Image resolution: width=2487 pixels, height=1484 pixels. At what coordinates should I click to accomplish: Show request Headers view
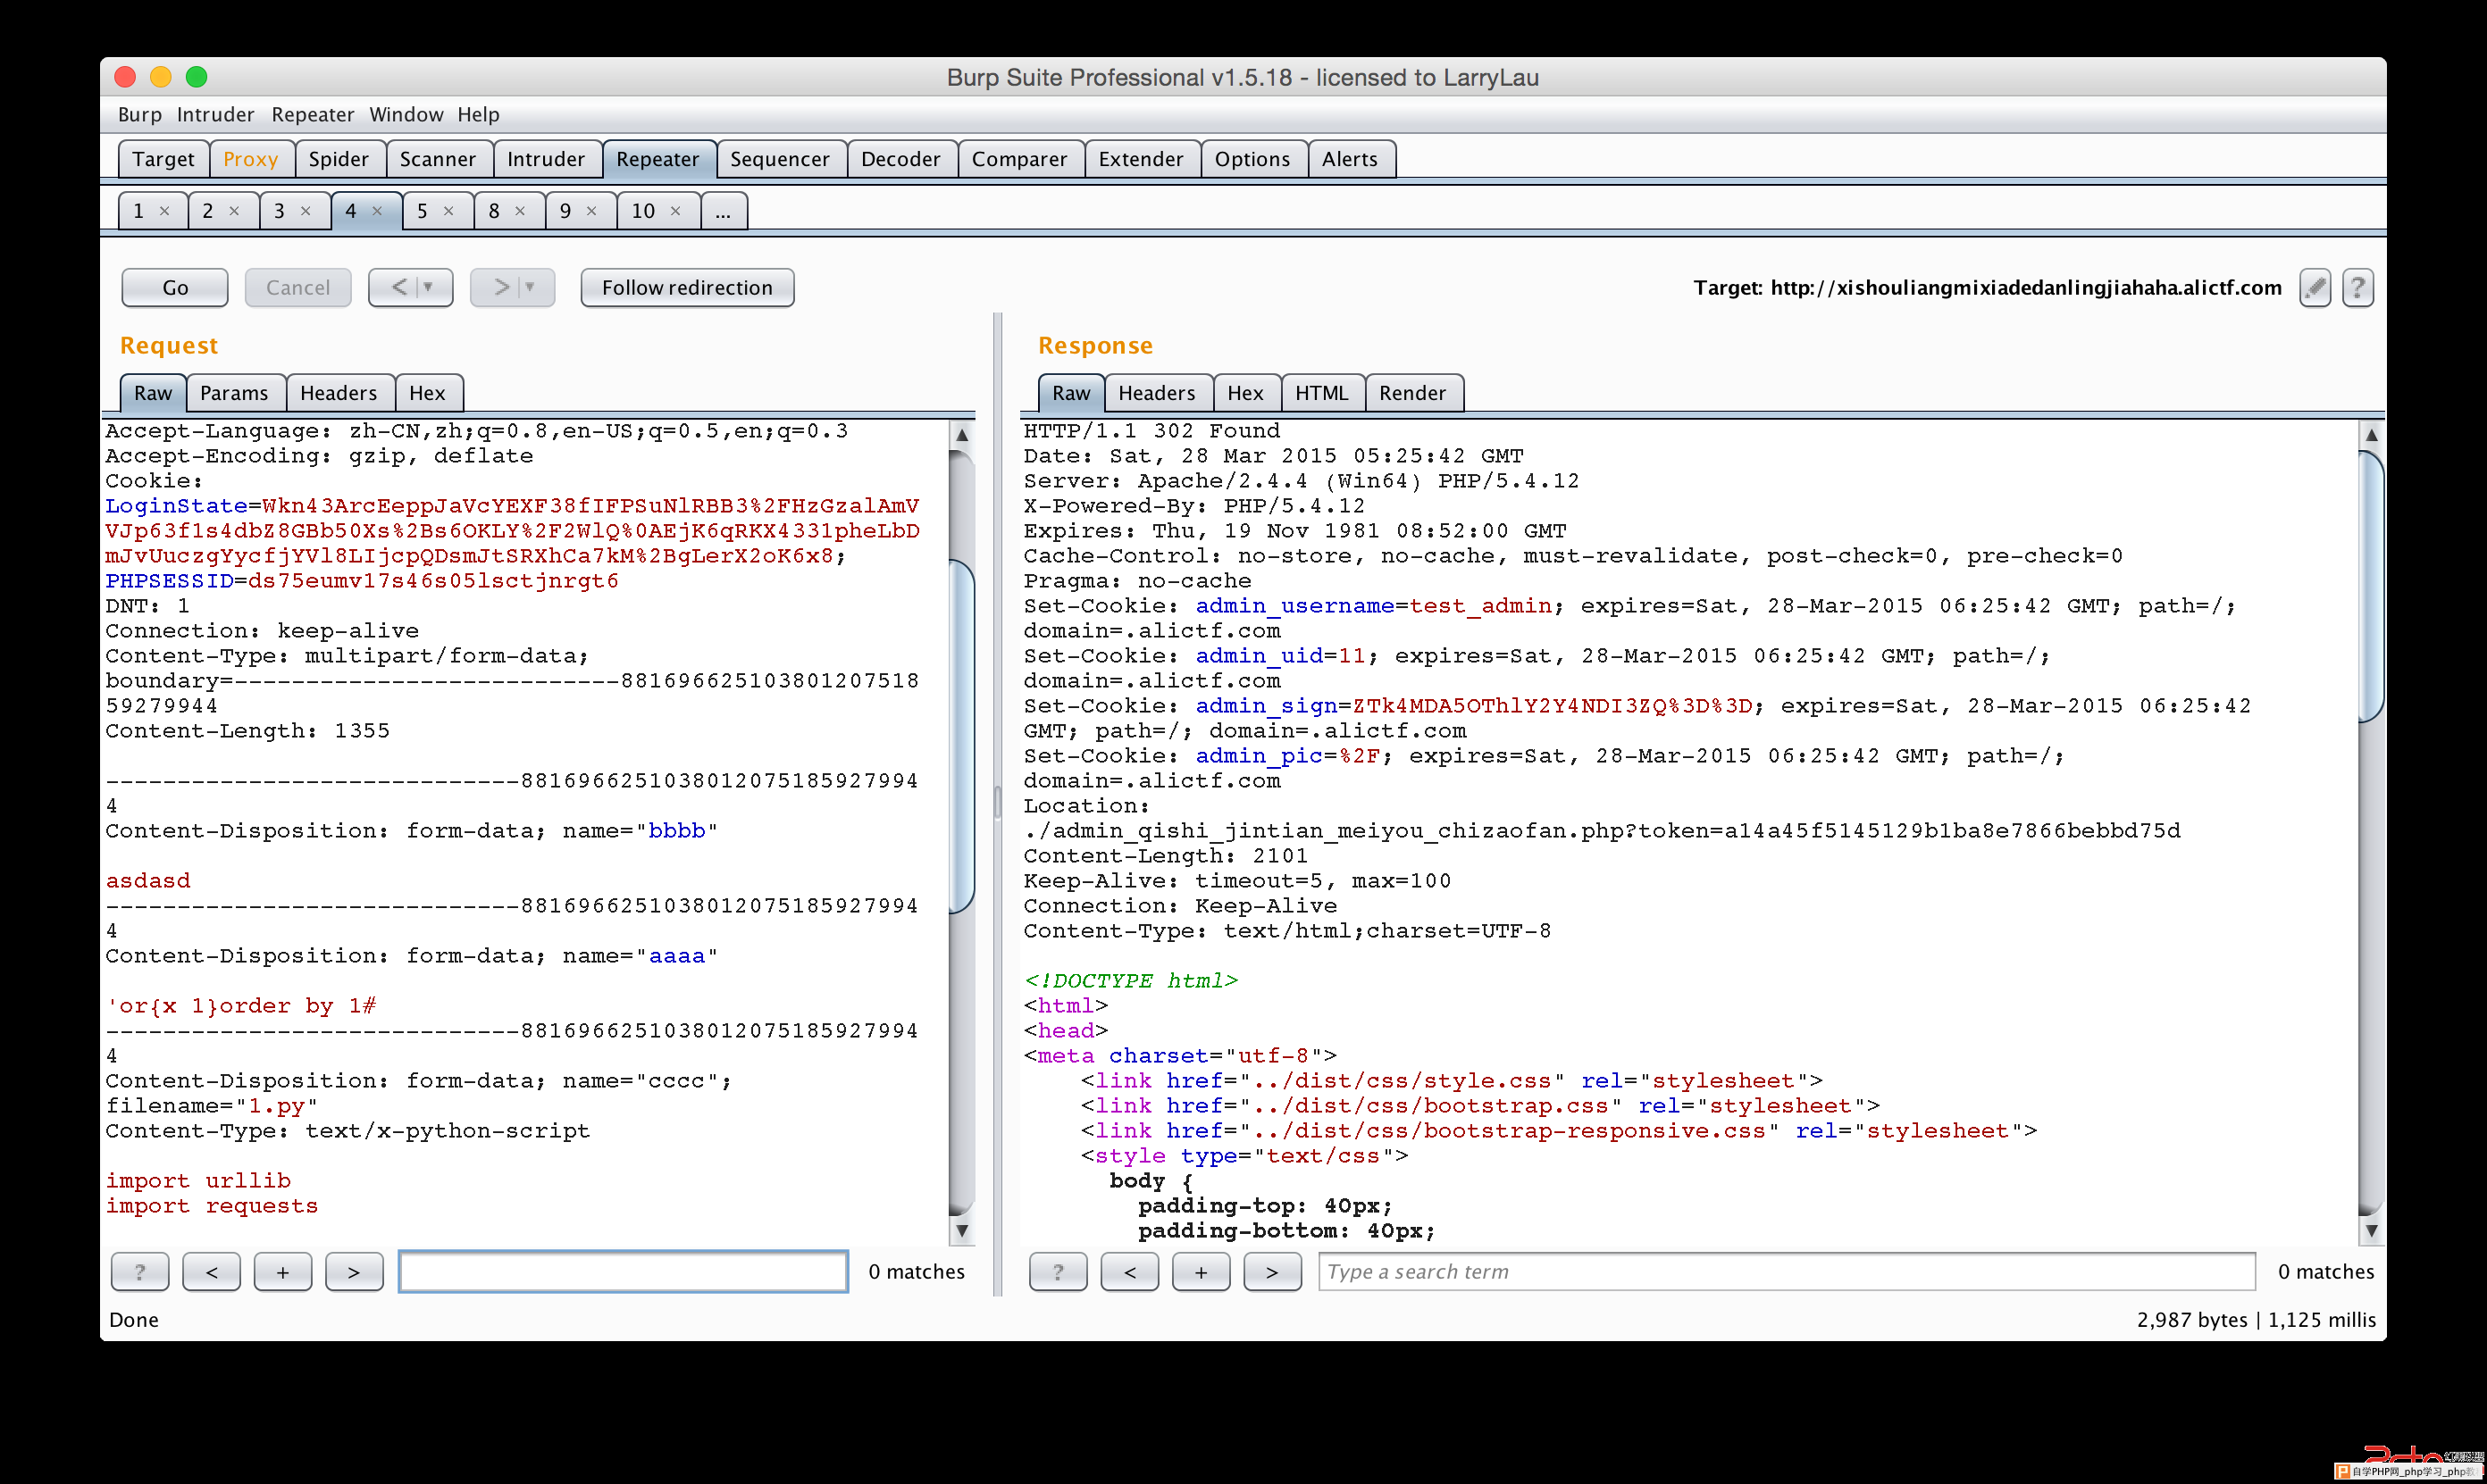pos(339,393)
